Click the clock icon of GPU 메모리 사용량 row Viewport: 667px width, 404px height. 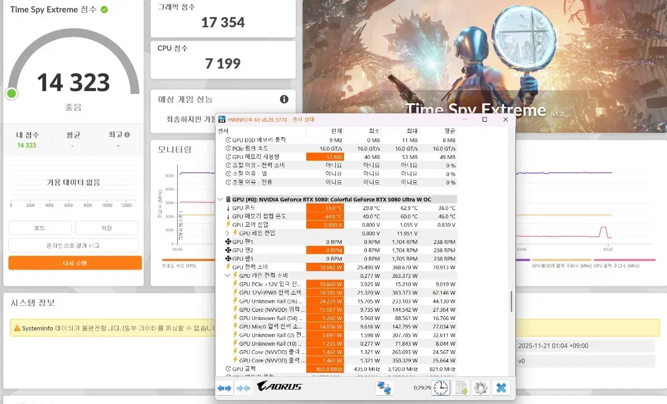(228, 157)
